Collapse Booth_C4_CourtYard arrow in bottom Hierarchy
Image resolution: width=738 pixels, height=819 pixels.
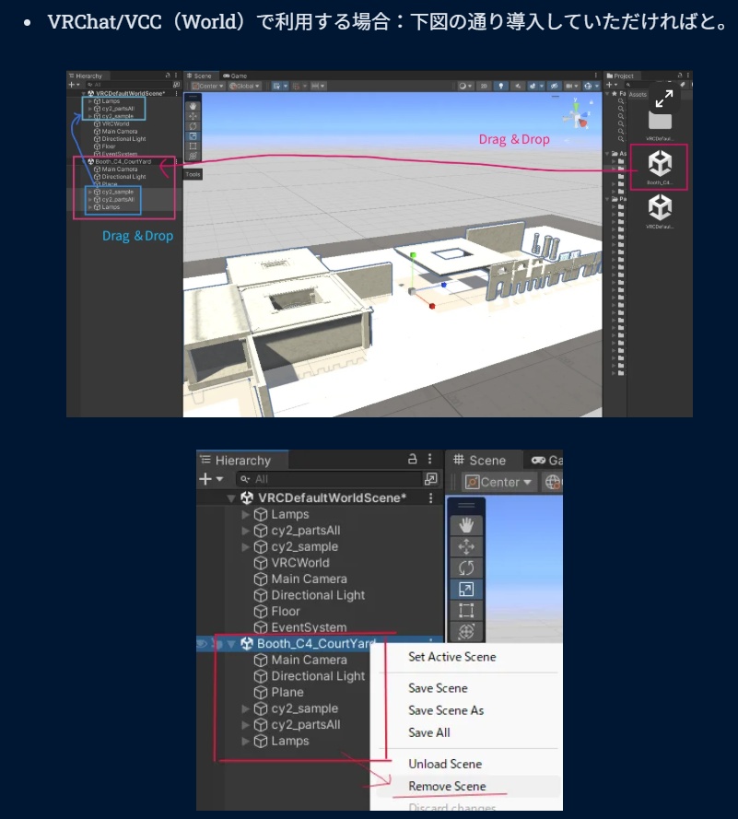click(x=231, y=644)
